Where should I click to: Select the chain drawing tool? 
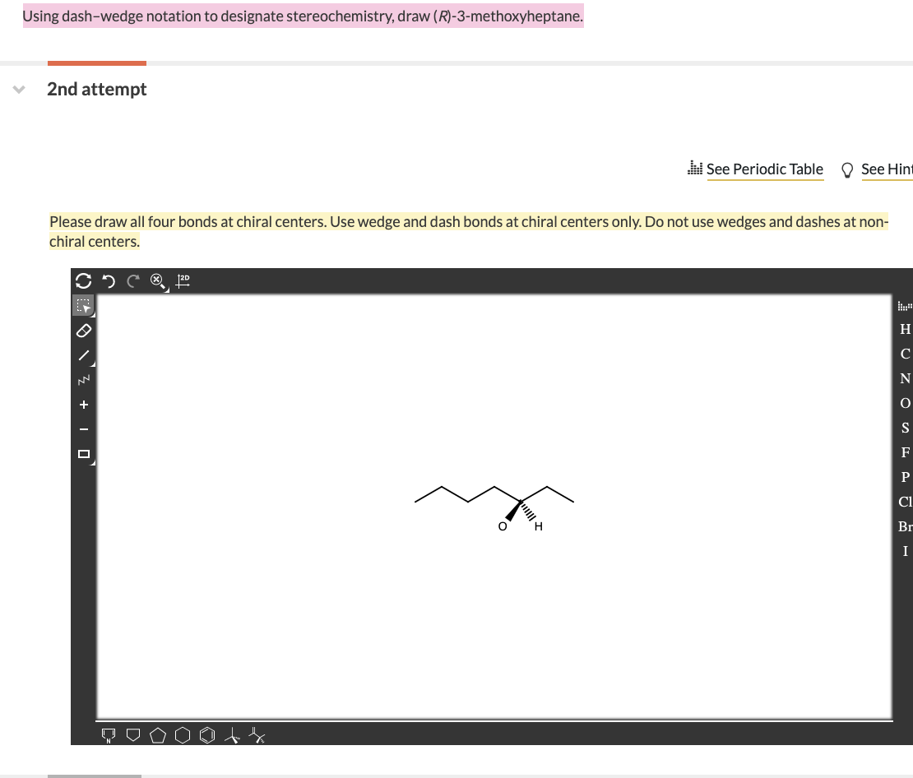click(83, 380)
